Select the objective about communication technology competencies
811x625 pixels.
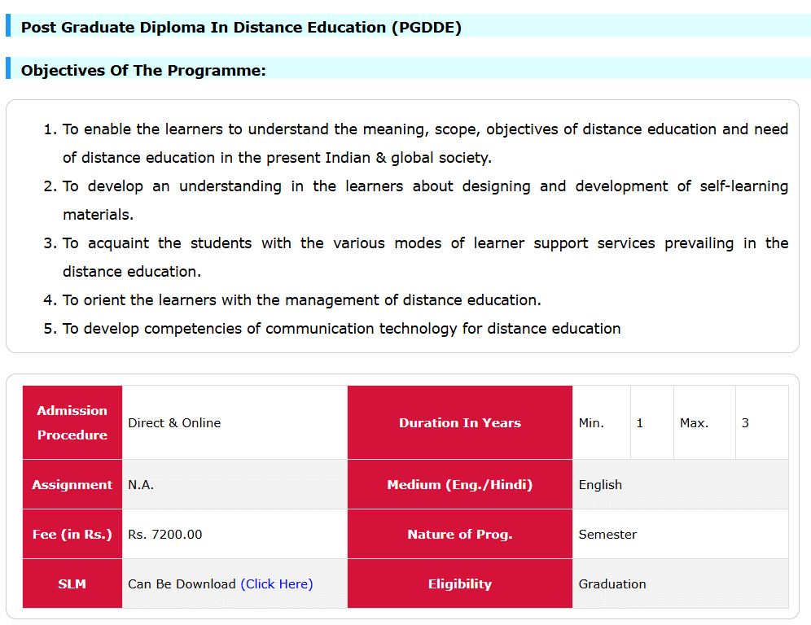pos(341,329)
